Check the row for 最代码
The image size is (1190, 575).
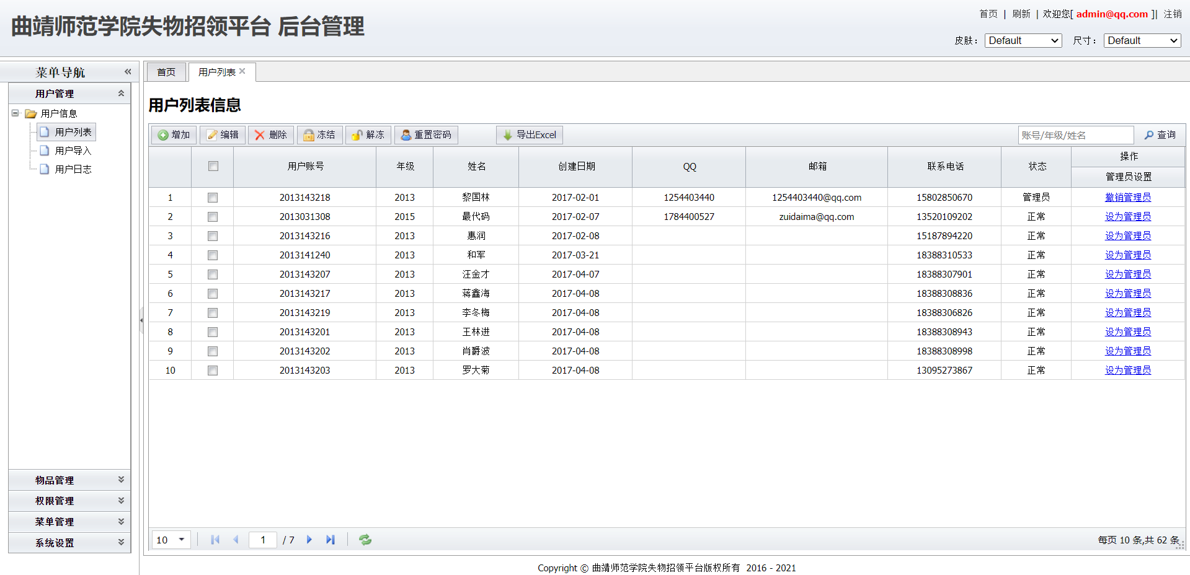point(213,217)
